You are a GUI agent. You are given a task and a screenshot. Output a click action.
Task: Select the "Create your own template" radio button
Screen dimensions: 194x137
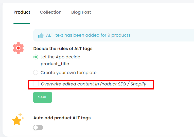(x=36, y=72)
